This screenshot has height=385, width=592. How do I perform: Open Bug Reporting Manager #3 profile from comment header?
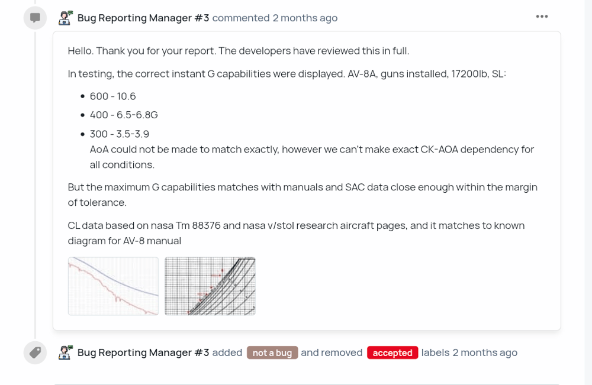point(143,18)
